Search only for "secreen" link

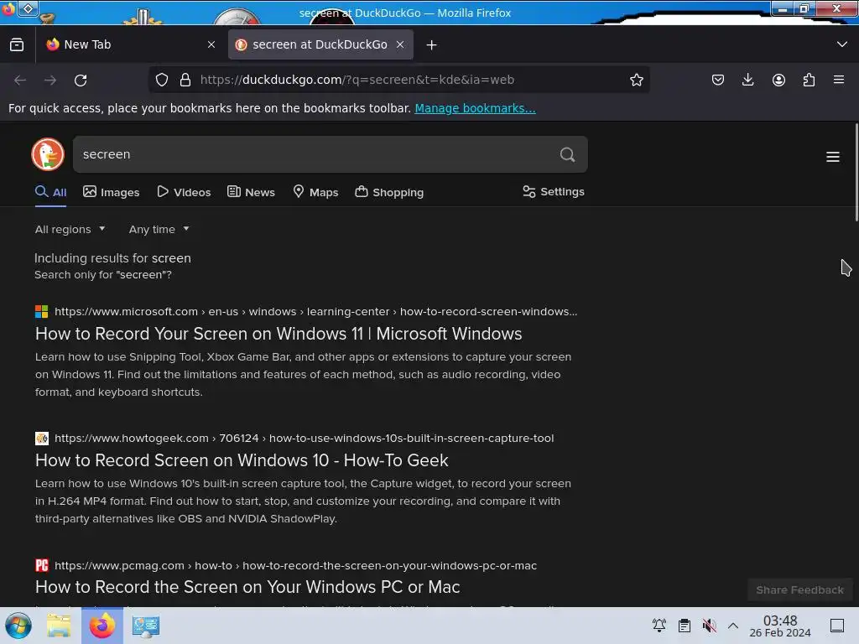tap(103, 275)
